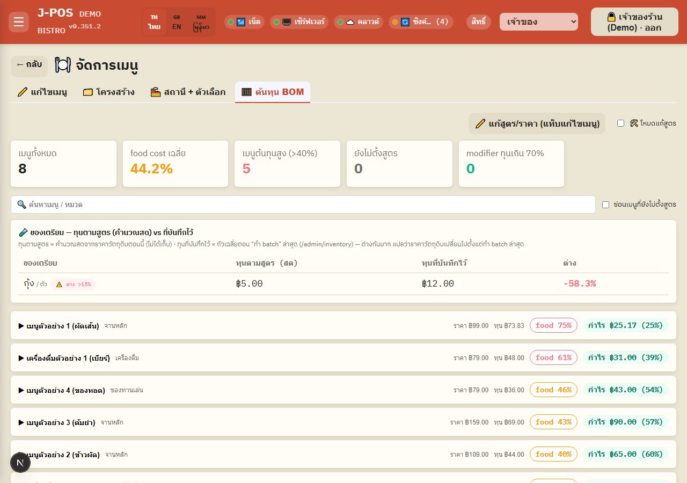Click cost ทุน ฿73.83 in ผัดเส้น row

[509, 326]
